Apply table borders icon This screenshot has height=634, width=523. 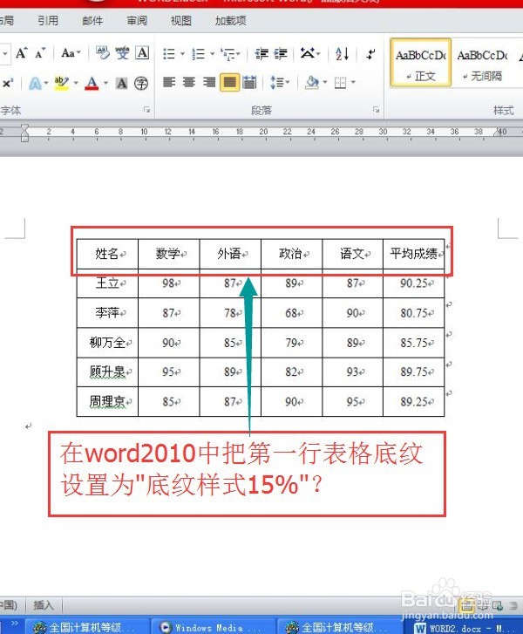tap(340, 84)
